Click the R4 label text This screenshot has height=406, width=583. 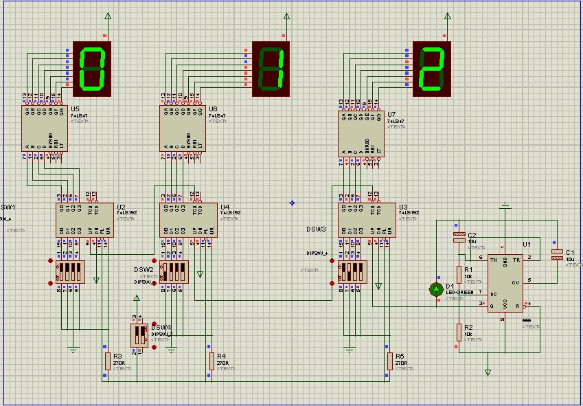point(221,357)
